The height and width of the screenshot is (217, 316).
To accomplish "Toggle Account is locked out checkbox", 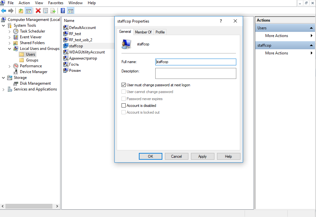I will coord(123,112).
